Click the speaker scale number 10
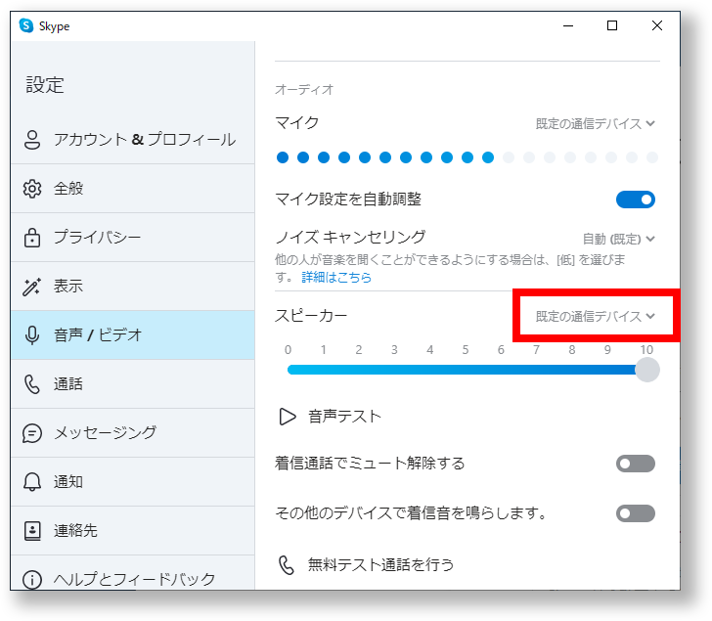This screenshot has height=621, width=712. 646,350
